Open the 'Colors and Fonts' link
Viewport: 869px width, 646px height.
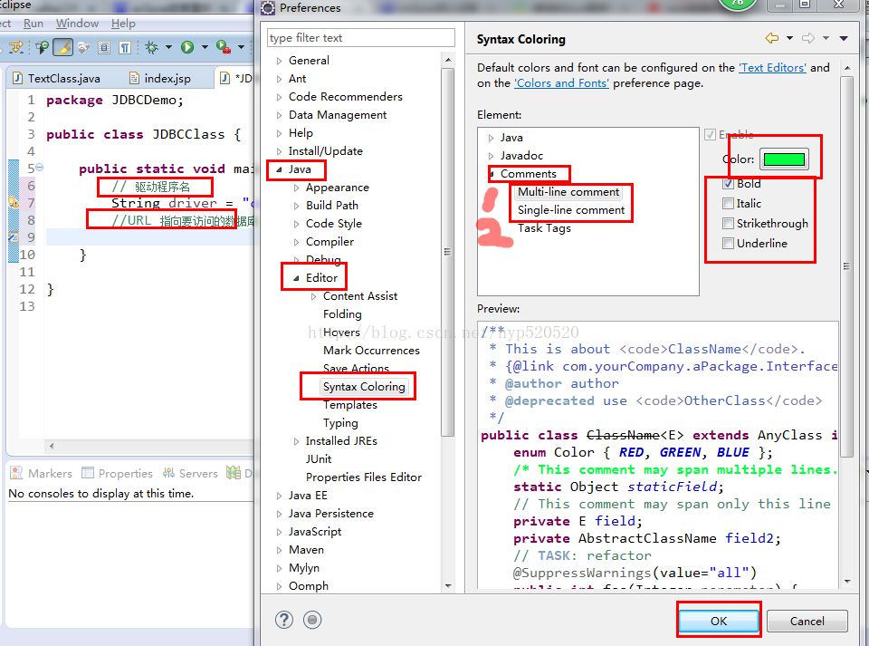click(561, 83)
